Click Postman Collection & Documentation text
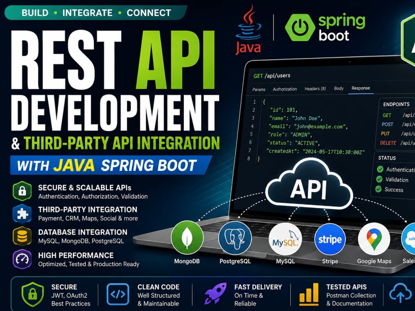 point(351,299)
